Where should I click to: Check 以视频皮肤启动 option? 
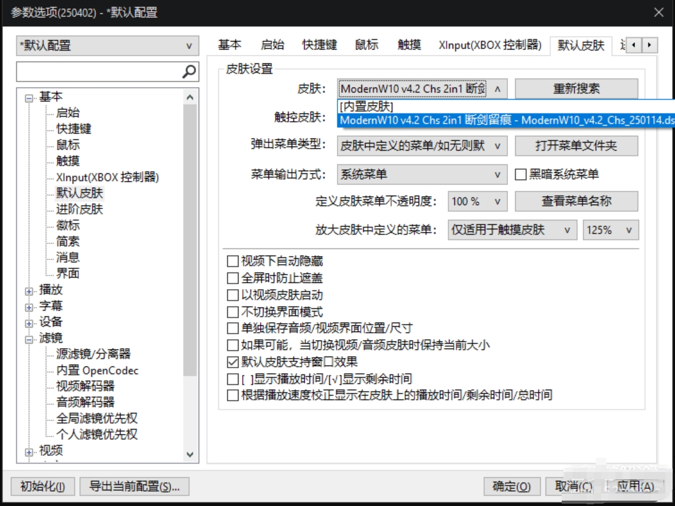(233, 295)
